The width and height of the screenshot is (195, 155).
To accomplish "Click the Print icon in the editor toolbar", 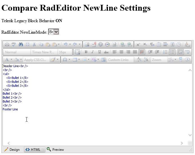I will 7,44.
